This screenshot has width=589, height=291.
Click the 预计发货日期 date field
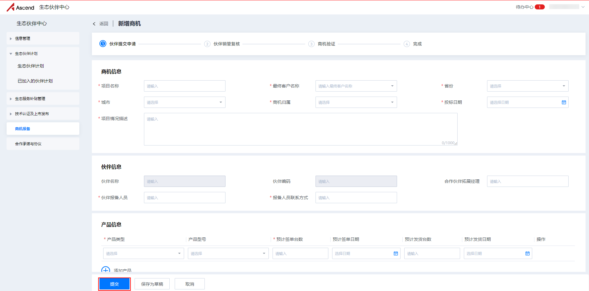[498, 253]
